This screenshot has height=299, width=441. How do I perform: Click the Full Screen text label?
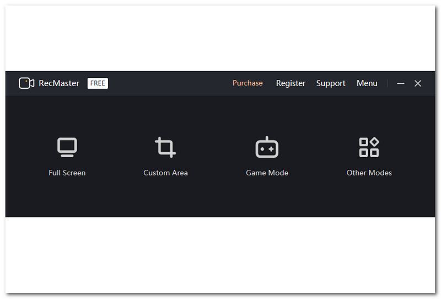coord(67,173)
